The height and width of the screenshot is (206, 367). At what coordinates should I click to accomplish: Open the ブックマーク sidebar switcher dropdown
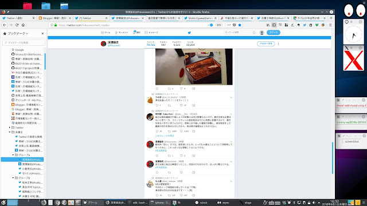coord(18,33)
